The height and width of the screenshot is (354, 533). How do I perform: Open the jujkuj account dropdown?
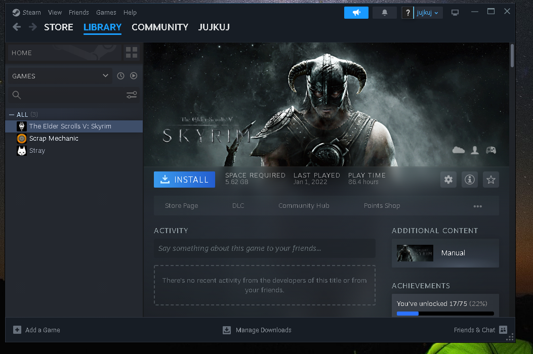point(428,13)
